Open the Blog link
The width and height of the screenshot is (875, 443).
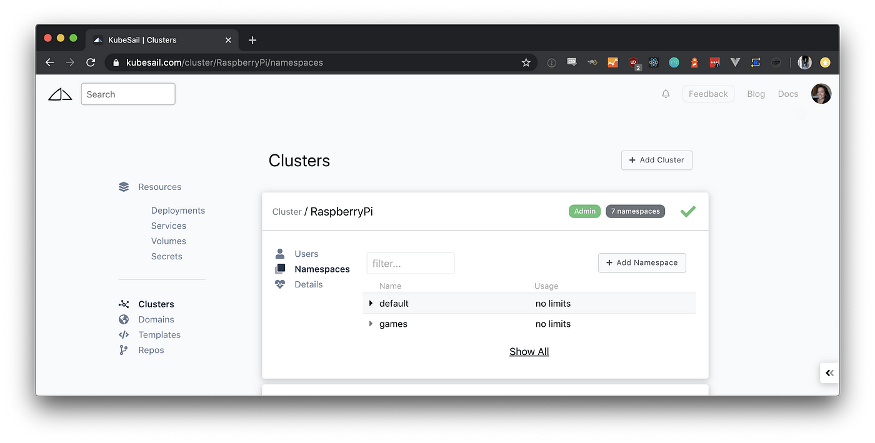pyautogui.click(x=756, y=94)
